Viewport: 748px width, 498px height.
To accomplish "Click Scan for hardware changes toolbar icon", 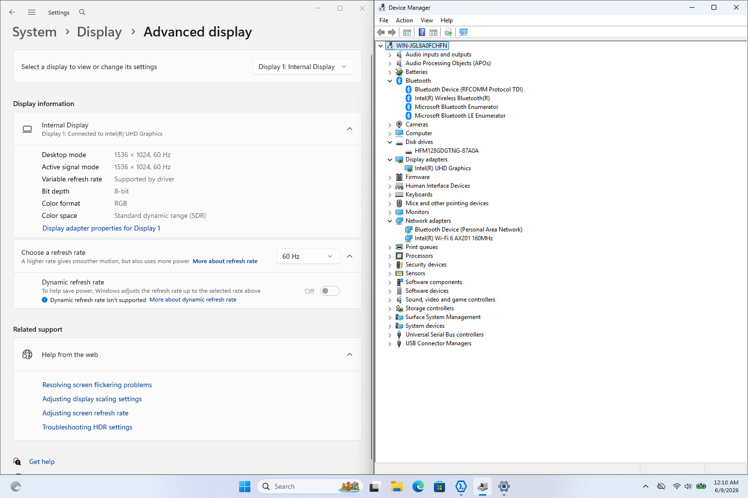I will click(x=464, y=32).
